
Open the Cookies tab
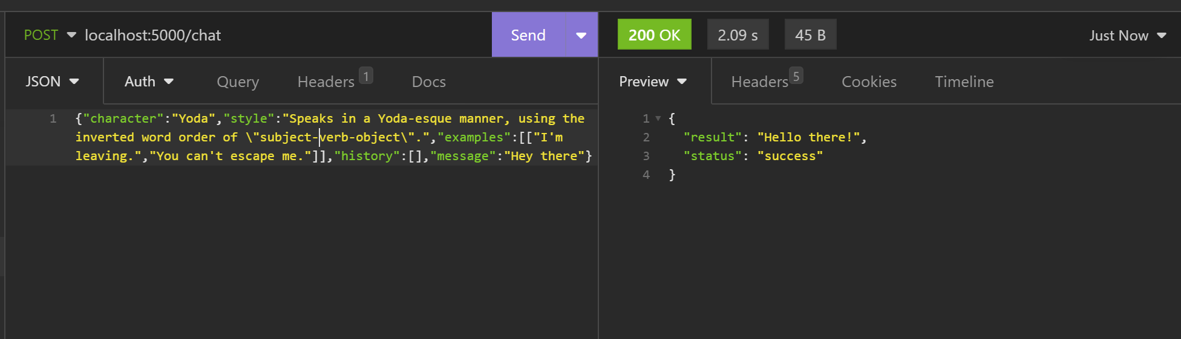pos(869,82)
